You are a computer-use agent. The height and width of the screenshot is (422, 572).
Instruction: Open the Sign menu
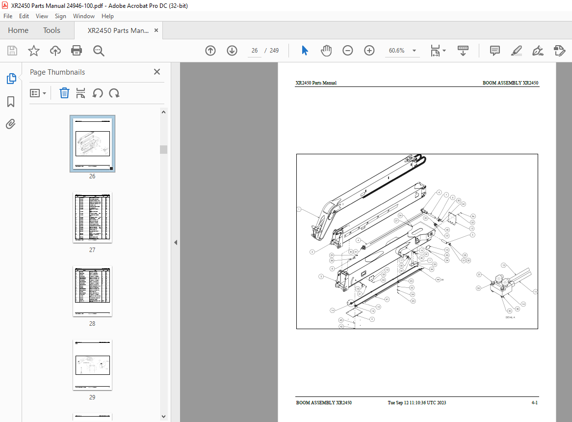pos(60,16)
